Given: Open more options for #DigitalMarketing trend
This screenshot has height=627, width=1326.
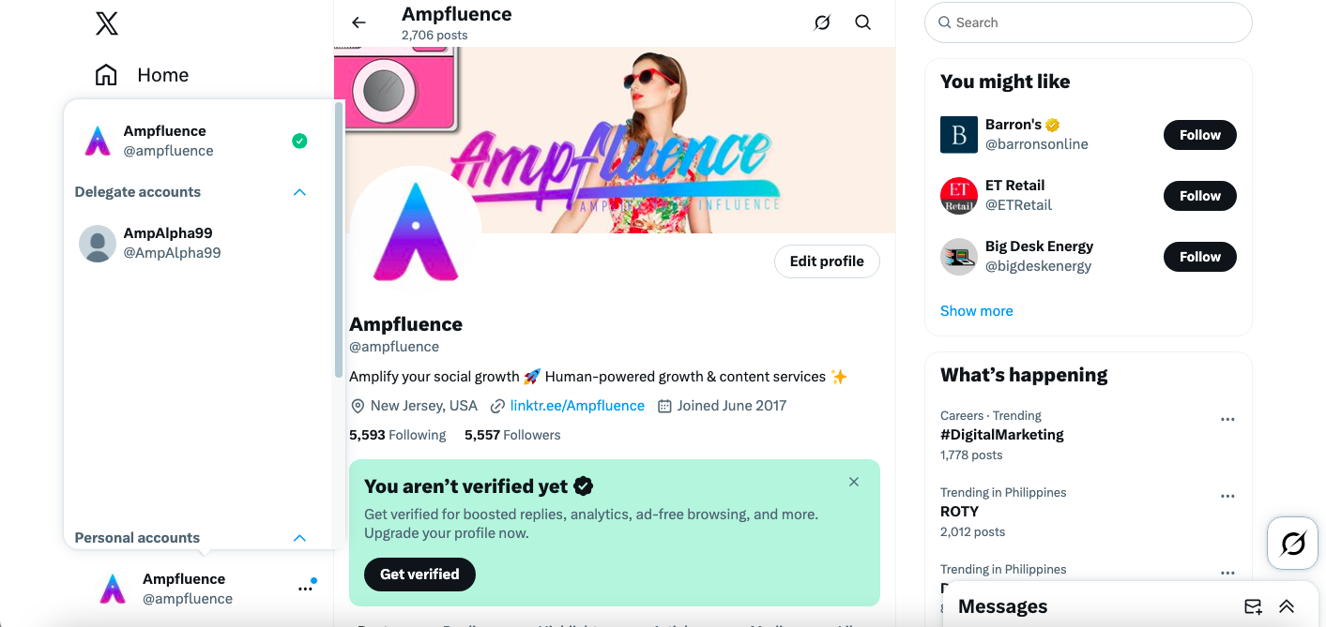Looking at the screenshot, I should click(x=1227, y=420).
